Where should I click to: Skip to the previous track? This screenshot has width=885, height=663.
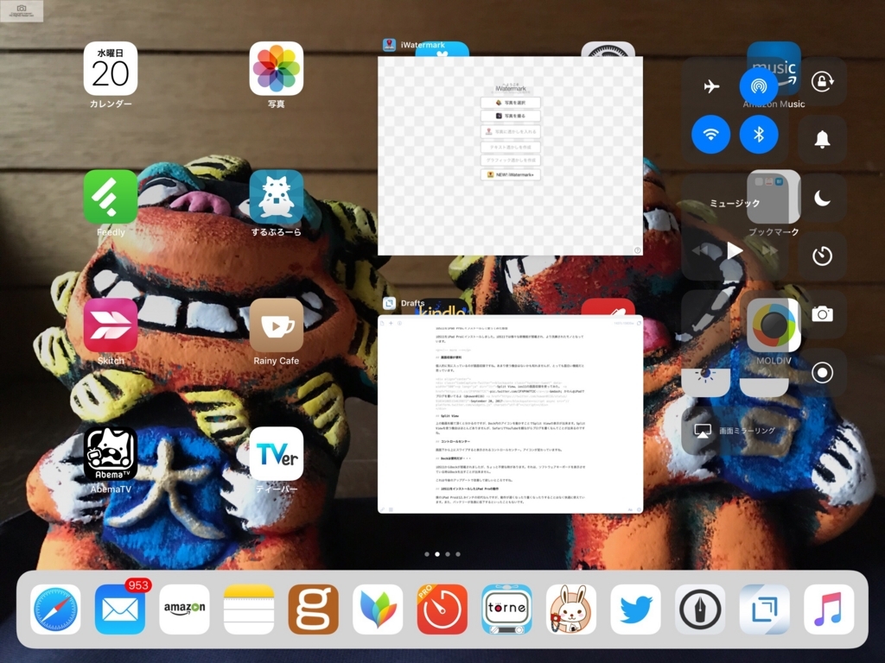(701, 250)
